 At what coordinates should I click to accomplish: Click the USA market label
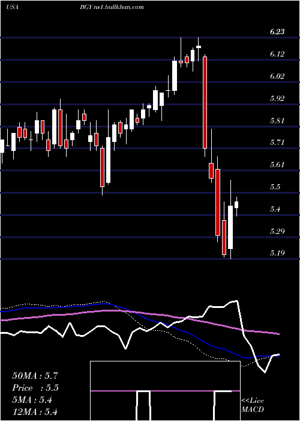click(13, 7)
